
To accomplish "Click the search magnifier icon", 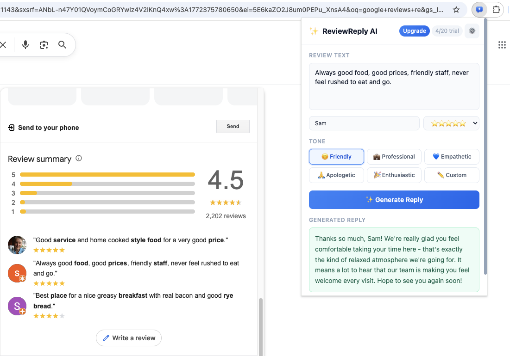I will click(62, 44).
